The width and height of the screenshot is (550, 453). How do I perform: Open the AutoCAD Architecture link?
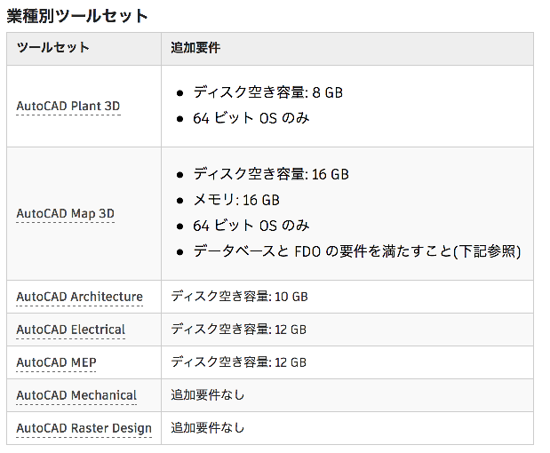80,297
